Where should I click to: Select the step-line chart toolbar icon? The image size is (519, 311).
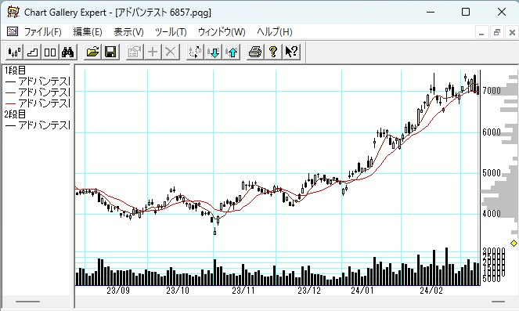tap(32, 52)
